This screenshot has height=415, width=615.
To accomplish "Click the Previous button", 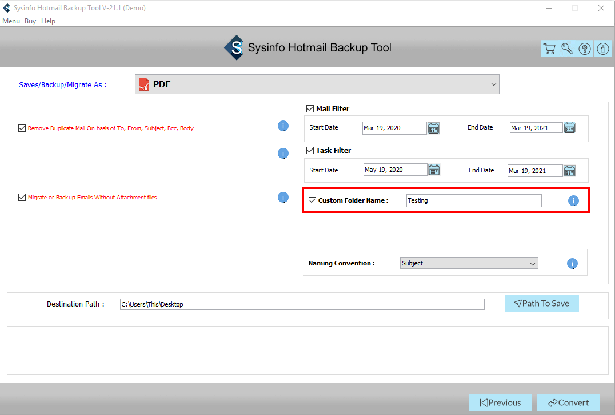I will [x=501, y=402].
